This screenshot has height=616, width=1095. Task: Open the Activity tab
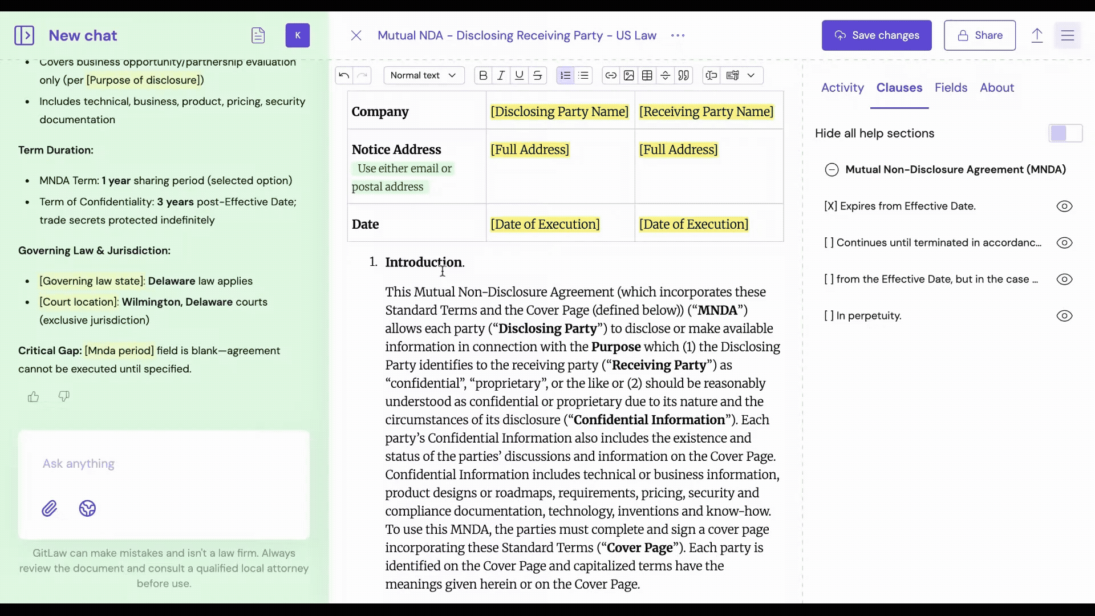tap(842, 88)
